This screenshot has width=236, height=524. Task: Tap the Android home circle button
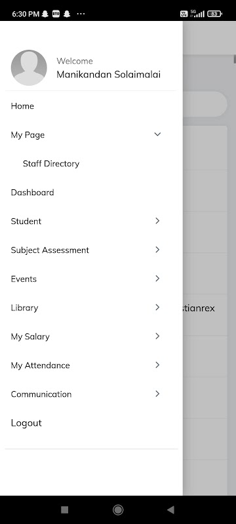118,510
